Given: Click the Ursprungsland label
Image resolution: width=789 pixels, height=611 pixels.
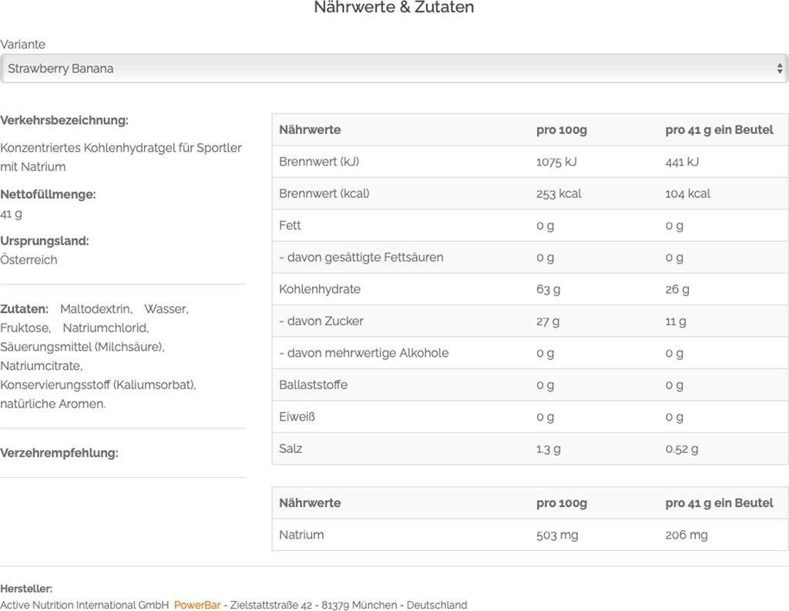Looking at the screenshot, I should pyautogui.click(x=45, y=240).
